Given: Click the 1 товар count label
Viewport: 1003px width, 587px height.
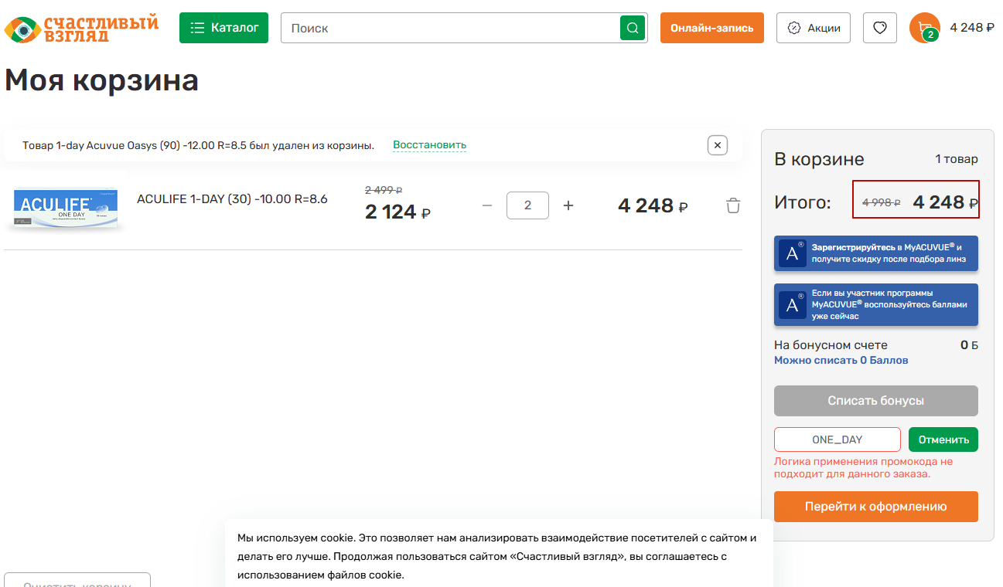Looking at the screenshot, I should (x=957, y=159).
